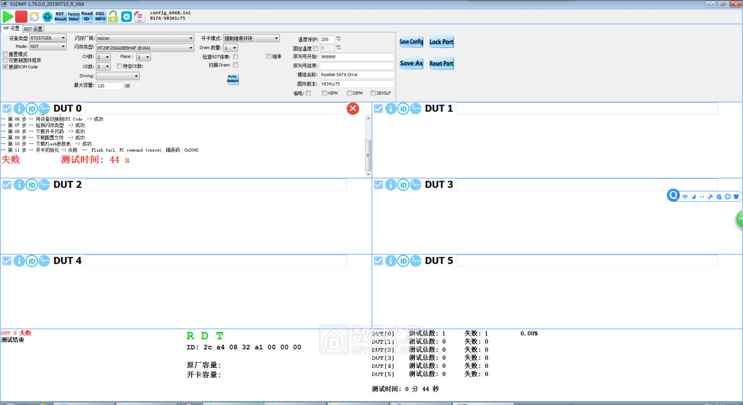This screenshot has height=405, width=743.
Task: Open settings gear icon in toolbar
Action: [x=126, y=17]
